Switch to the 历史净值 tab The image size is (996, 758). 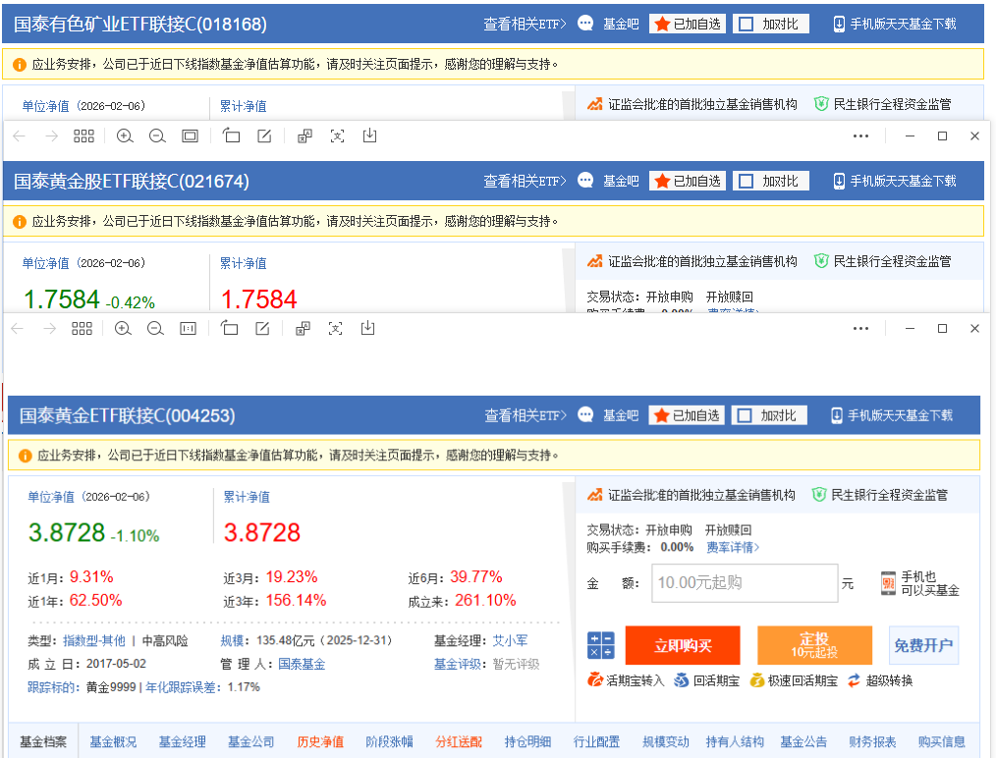320,741
